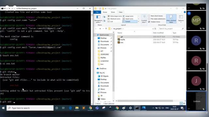Switch to the View ribbon tab
The image size is (209, 117).
coord(121,12)
